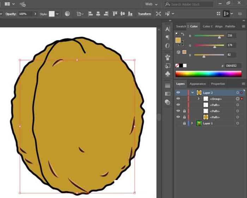Toggle visibility of the Group sublayer
This screenshot has height=198, width=247.
click(x=178, y=99)
